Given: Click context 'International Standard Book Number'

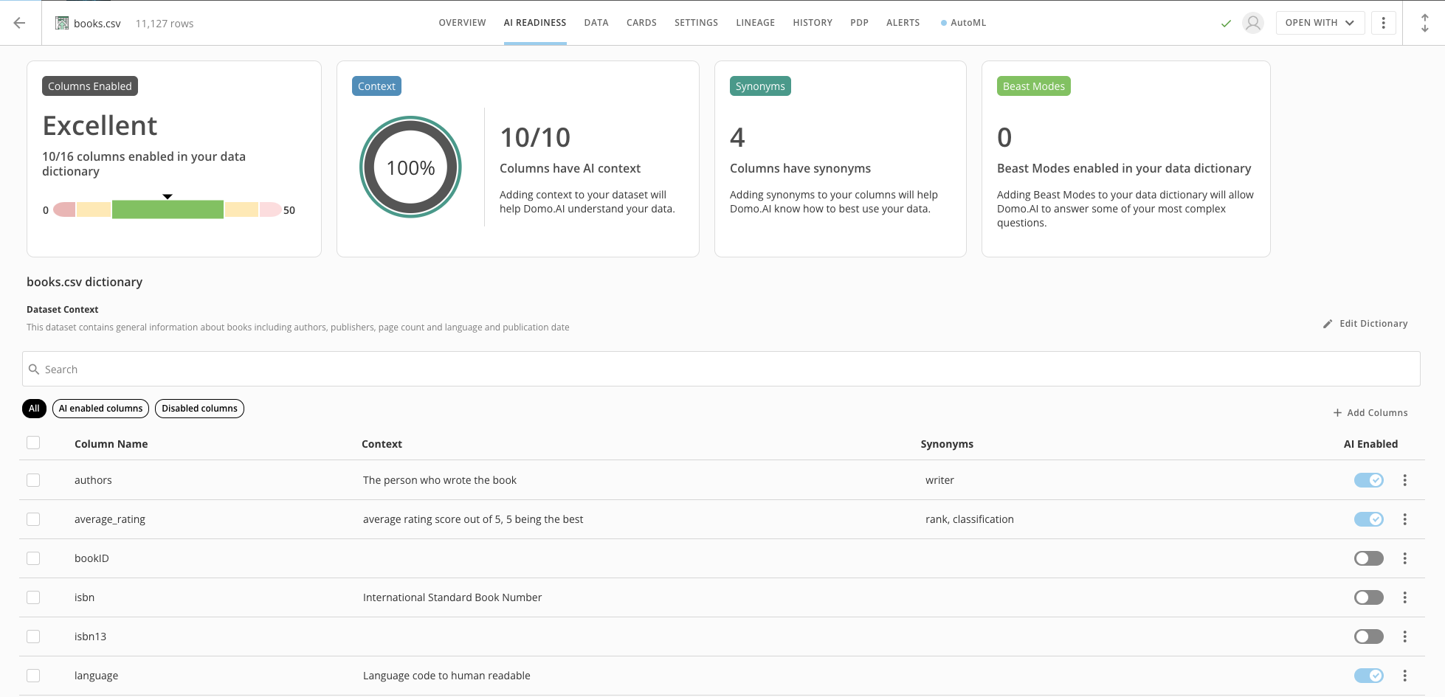Looking at the screenshot, I should [452, 597].
